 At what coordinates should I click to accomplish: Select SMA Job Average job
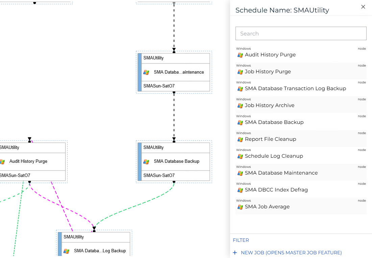pos(301,206)
